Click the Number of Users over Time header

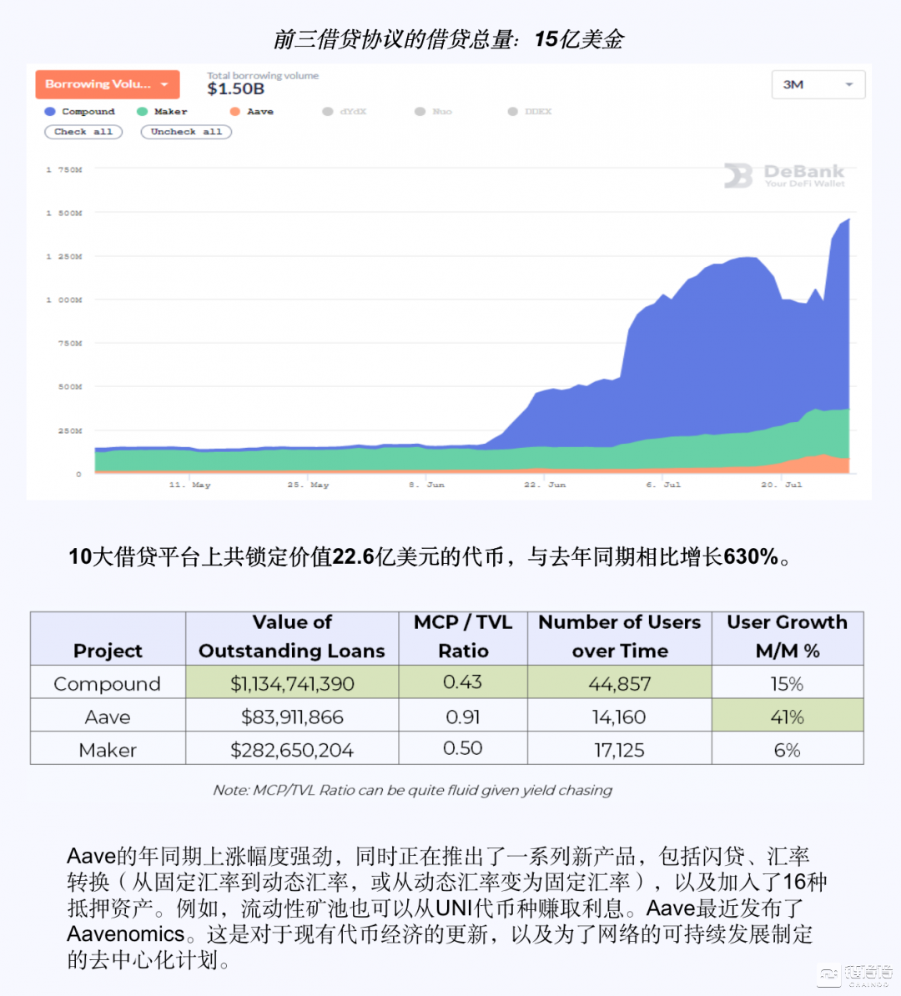(x=620, y=638)
